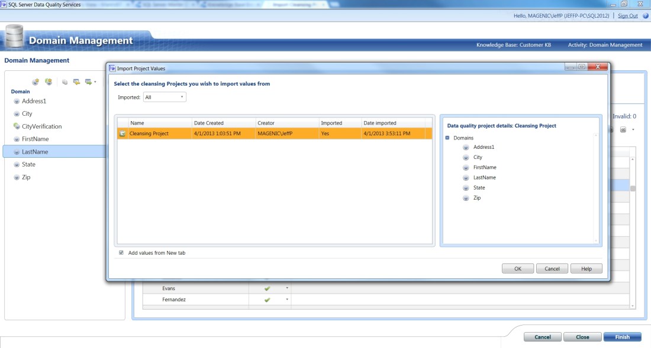Click the Cleansing Project icon in the grid row
The image size is (651, 348).
tap(123, 134)
